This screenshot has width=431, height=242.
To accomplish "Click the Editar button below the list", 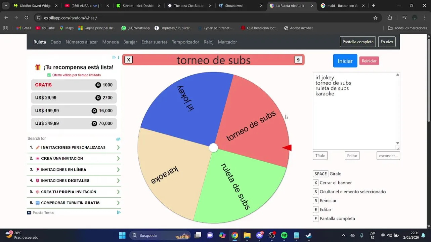I will (x=352, y=156).
